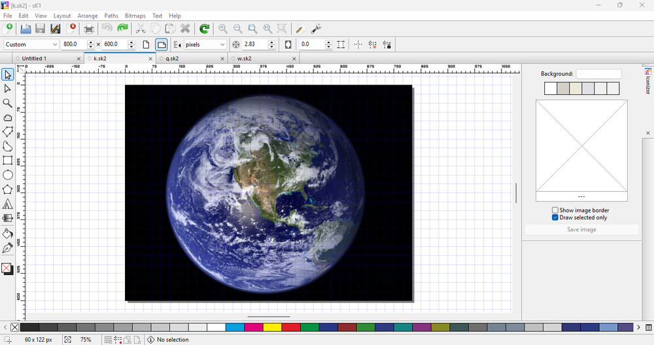This screenshot has width=654, height=345.
Task: Click the zoom to fit icon in status bar
Action: pyautogui.click(x=67, y=340)
